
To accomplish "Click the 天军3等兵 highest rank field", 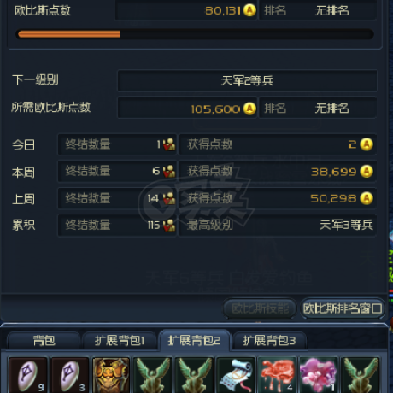I will click(278, 226).
